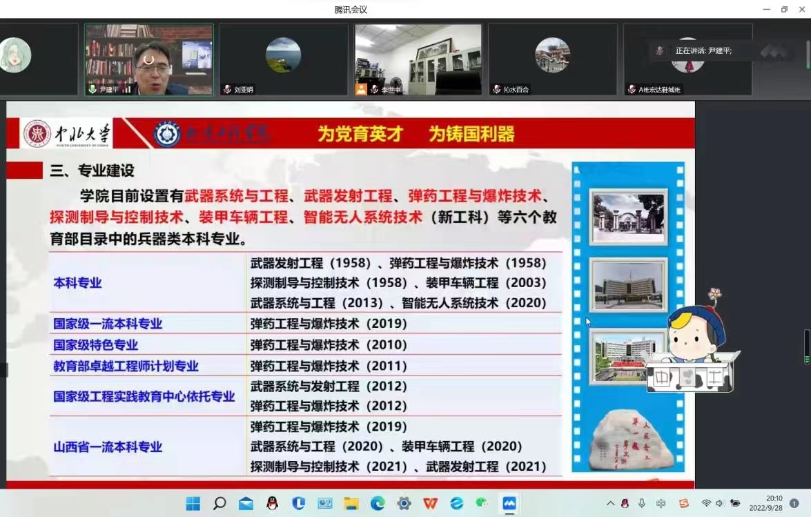Screen dimensions: 811x517
Task: Open taskbar search magnifier
Action: point(219,503)
